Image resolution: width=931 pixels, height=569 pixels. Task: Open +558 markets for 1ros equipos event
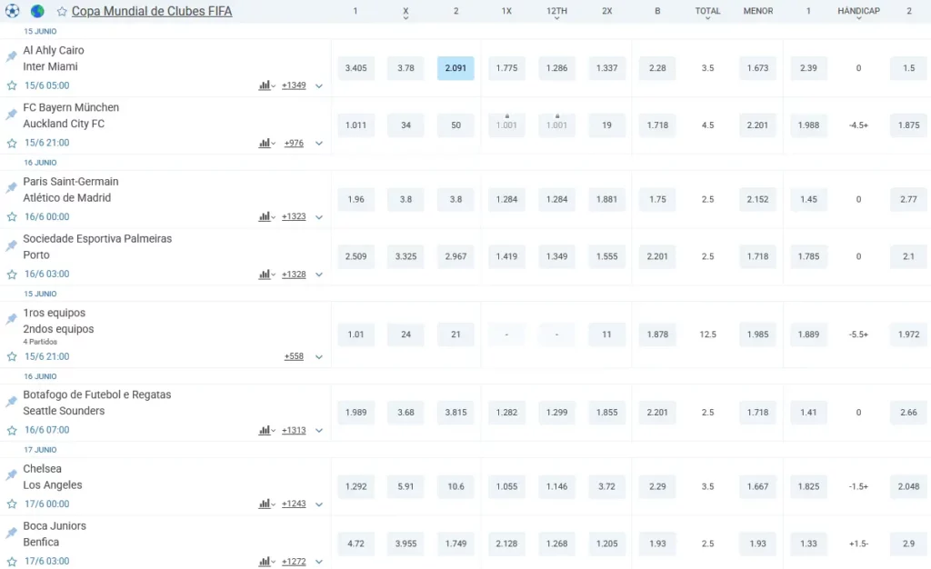pyautogui.click(x=294, y=356)
